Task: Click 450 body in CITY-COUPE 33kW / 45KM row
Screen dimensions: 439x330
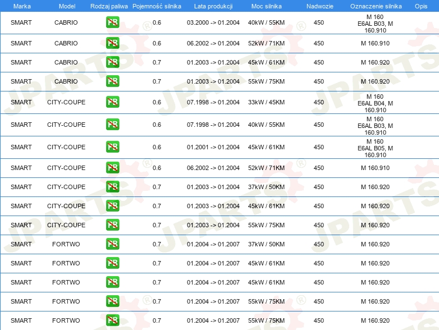Action: 319,102
